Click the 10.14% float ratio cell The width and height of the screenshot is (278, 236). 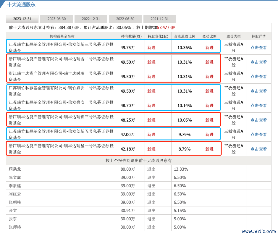185,106
